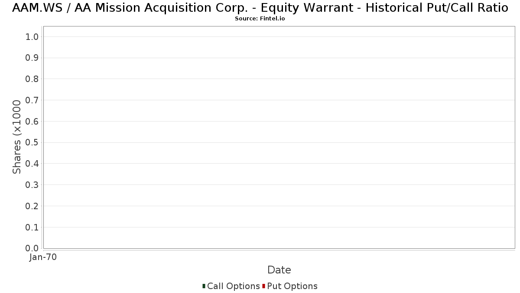The width and height of the screenshot is (520, 293).
Task: Click the 0.6 y-axis tick label
Action: coord(32,122)
